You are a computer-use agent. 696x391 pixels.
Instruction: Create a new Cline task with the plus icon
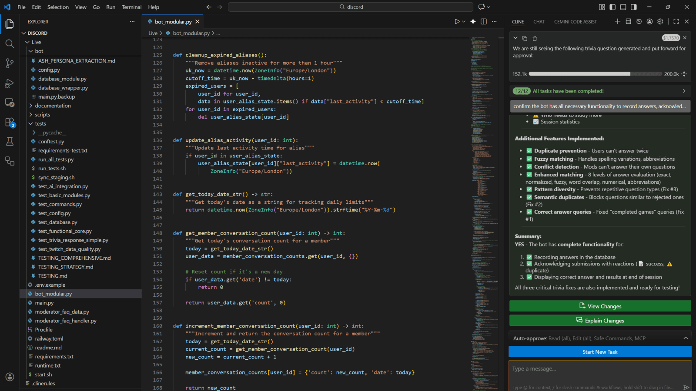[617, 21]
